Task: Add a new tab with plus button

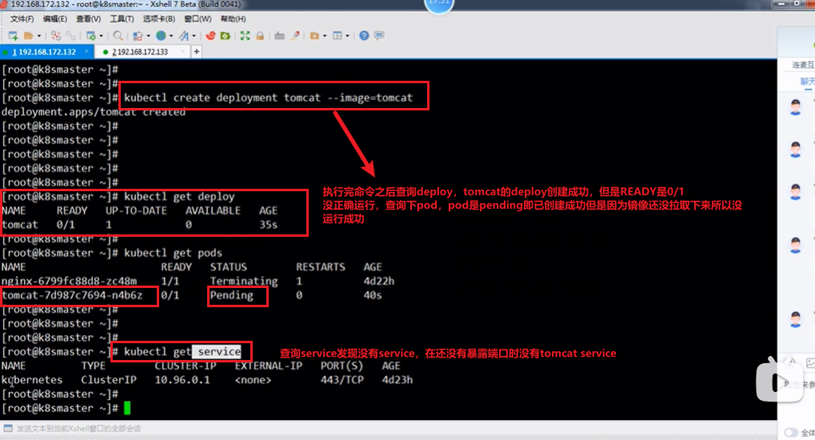Action: coord(197,51)
